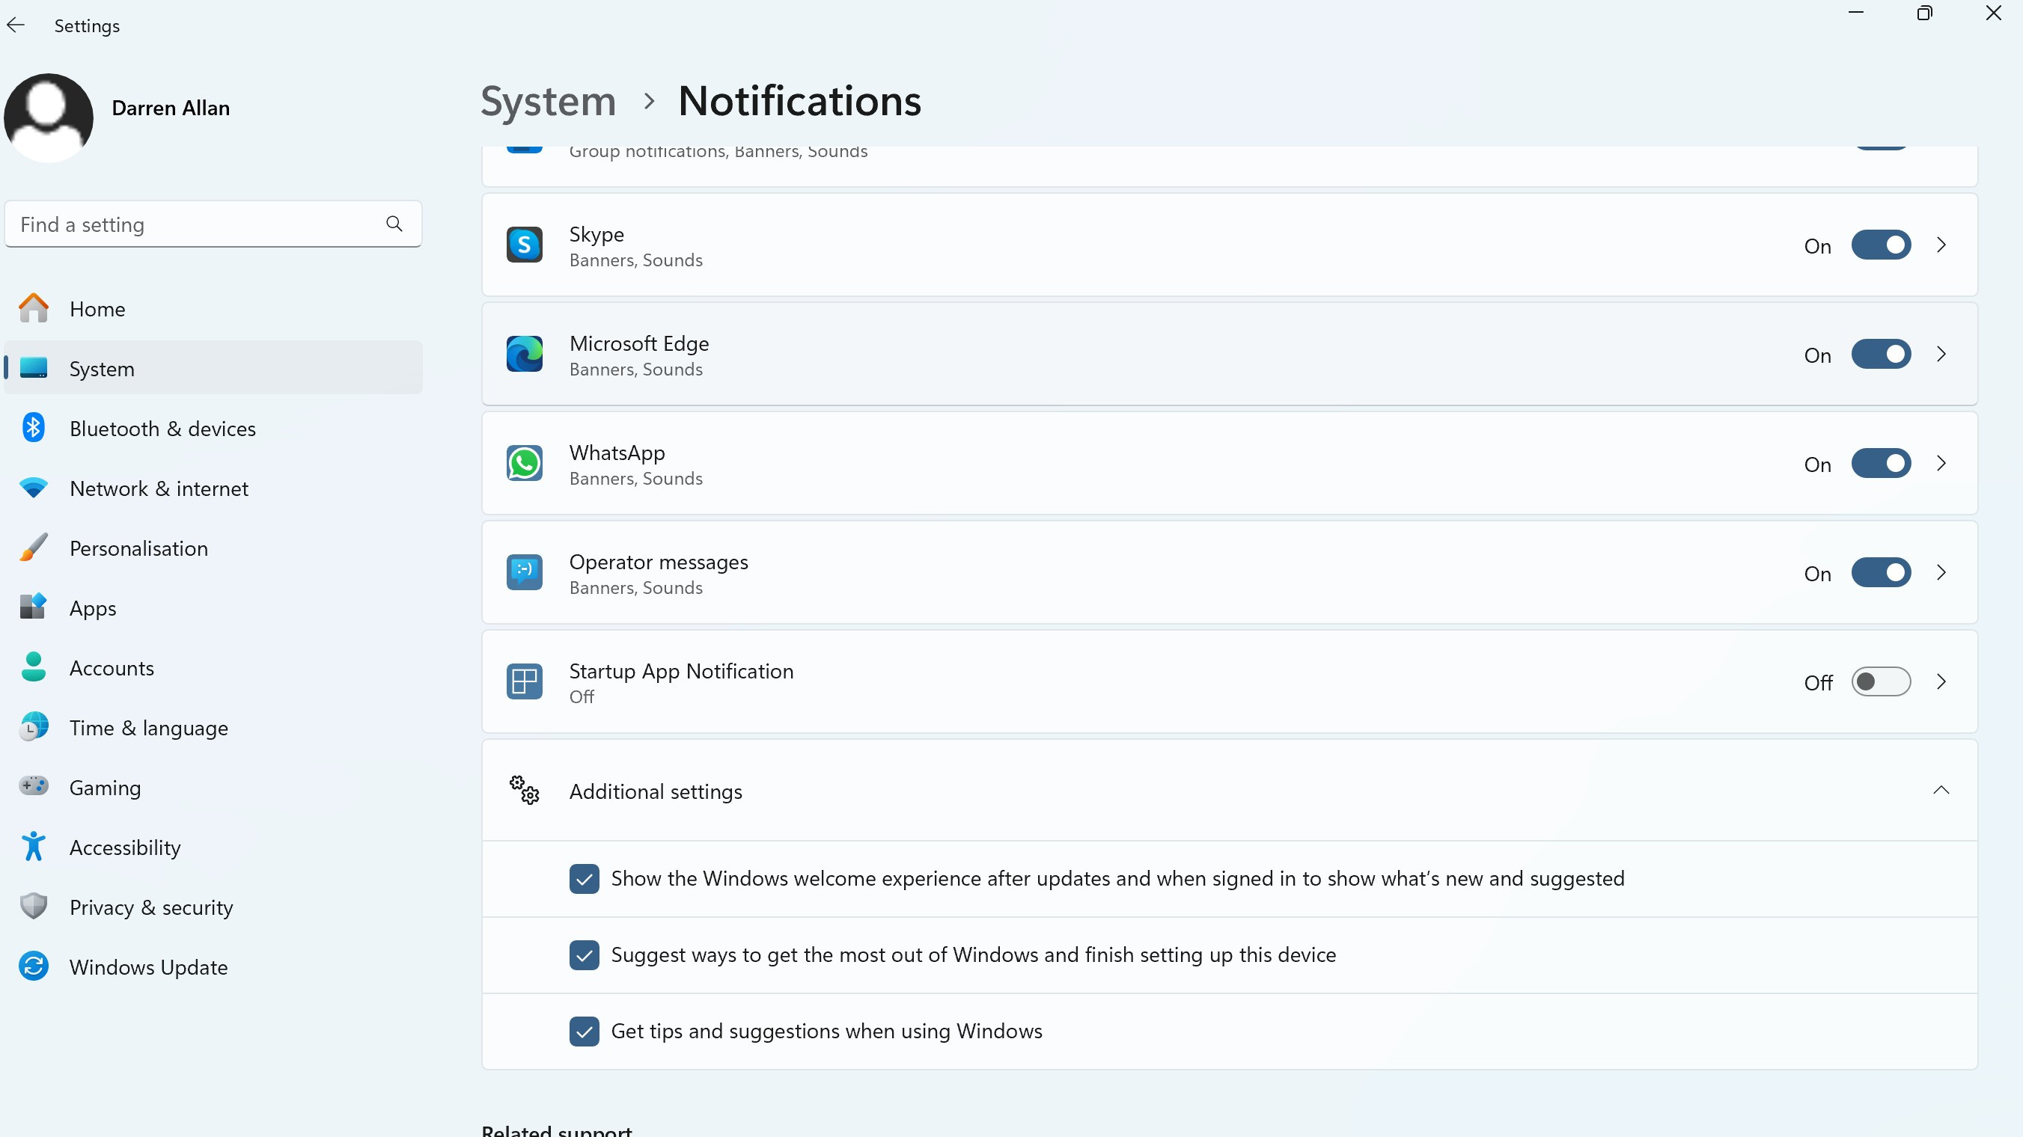Click the Startup App Notification icon
This screenshot has width=2023, height=1137.
pyautogui.click(x=524, y=682)
